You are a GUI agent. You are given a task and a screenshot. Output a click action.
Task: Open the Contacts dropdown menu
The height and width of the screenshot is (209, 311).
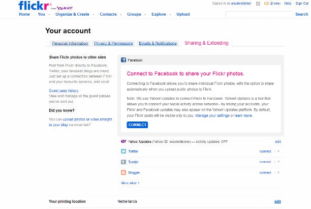pyautogui.click(x=120, y=15)
